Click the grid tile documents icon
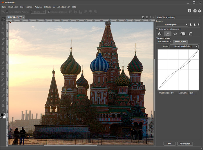The image size is (203, 150). 147,17
